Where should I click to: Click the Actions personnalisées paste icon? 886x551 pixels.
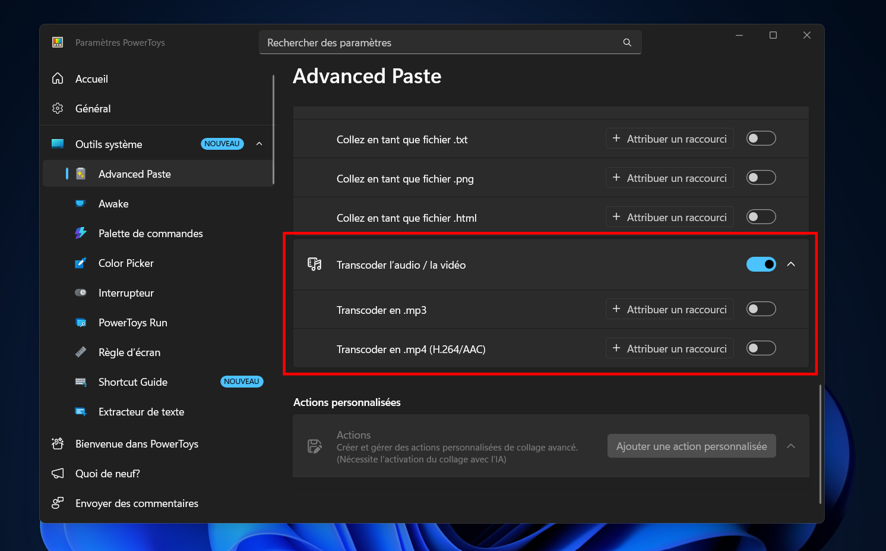315,446
